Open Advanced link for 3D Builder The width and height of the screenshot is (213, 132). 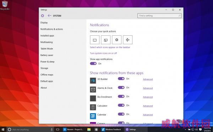(x=148, y=79)
